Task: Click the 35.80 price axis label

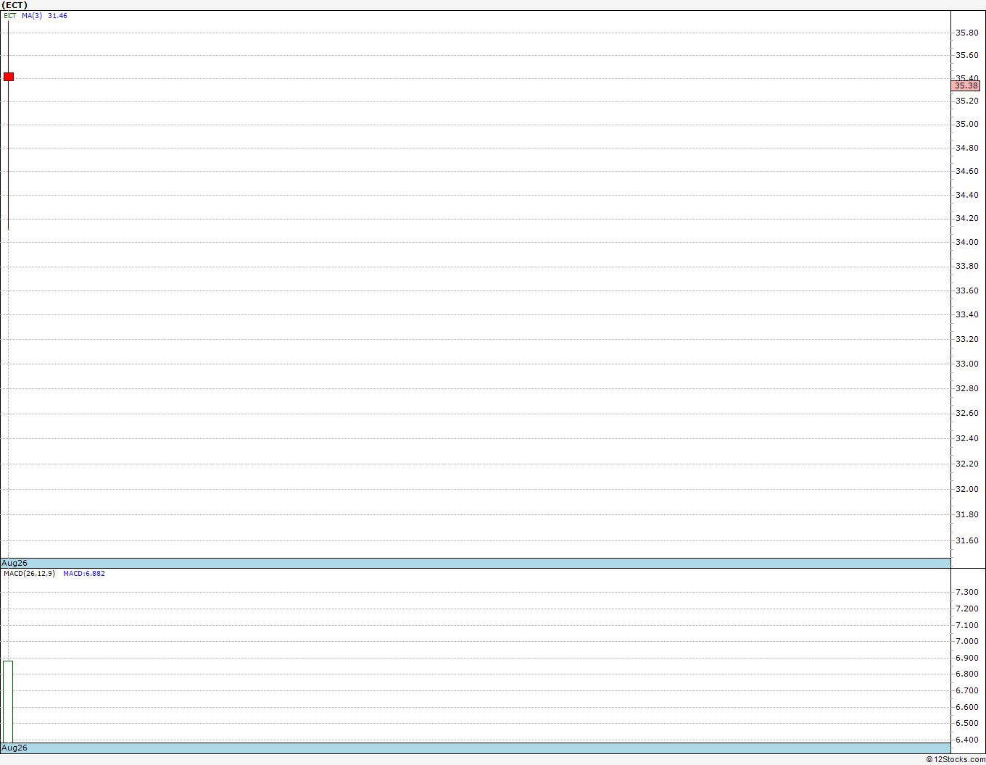Action: coord(966,33)
